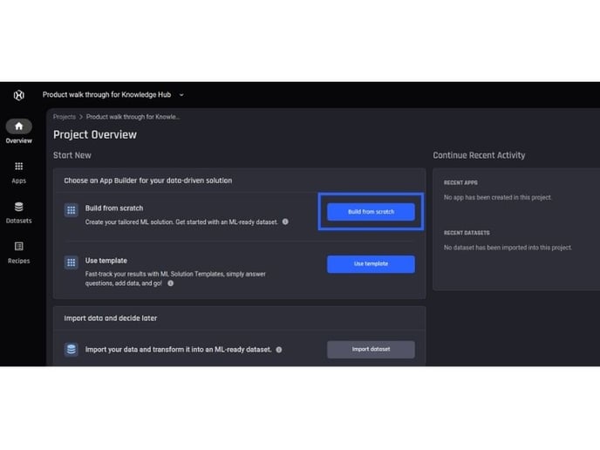Click the grid icon beside Use template
The height and width of the screenshot is (450, 600).
coord(72,262)
